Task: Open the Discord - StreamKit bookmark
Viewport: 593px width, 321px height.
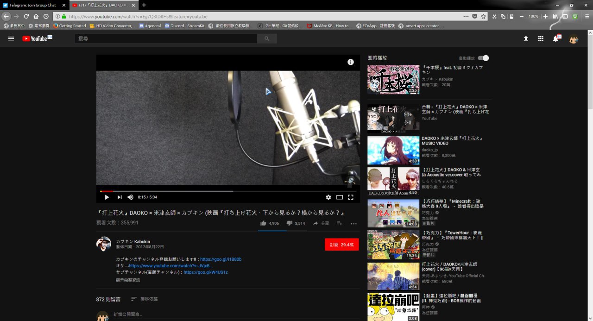Action: [x=183, y=26]
